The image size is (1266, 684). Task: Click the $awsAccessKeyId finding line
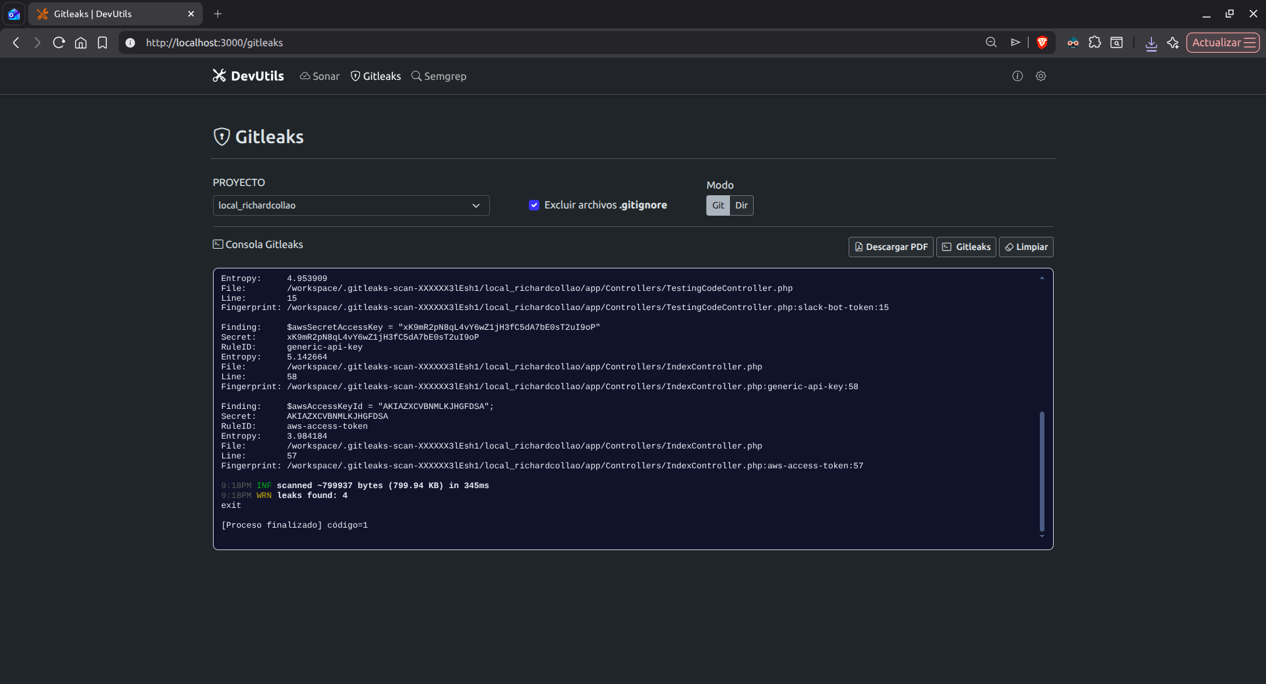tap(357, 407)
